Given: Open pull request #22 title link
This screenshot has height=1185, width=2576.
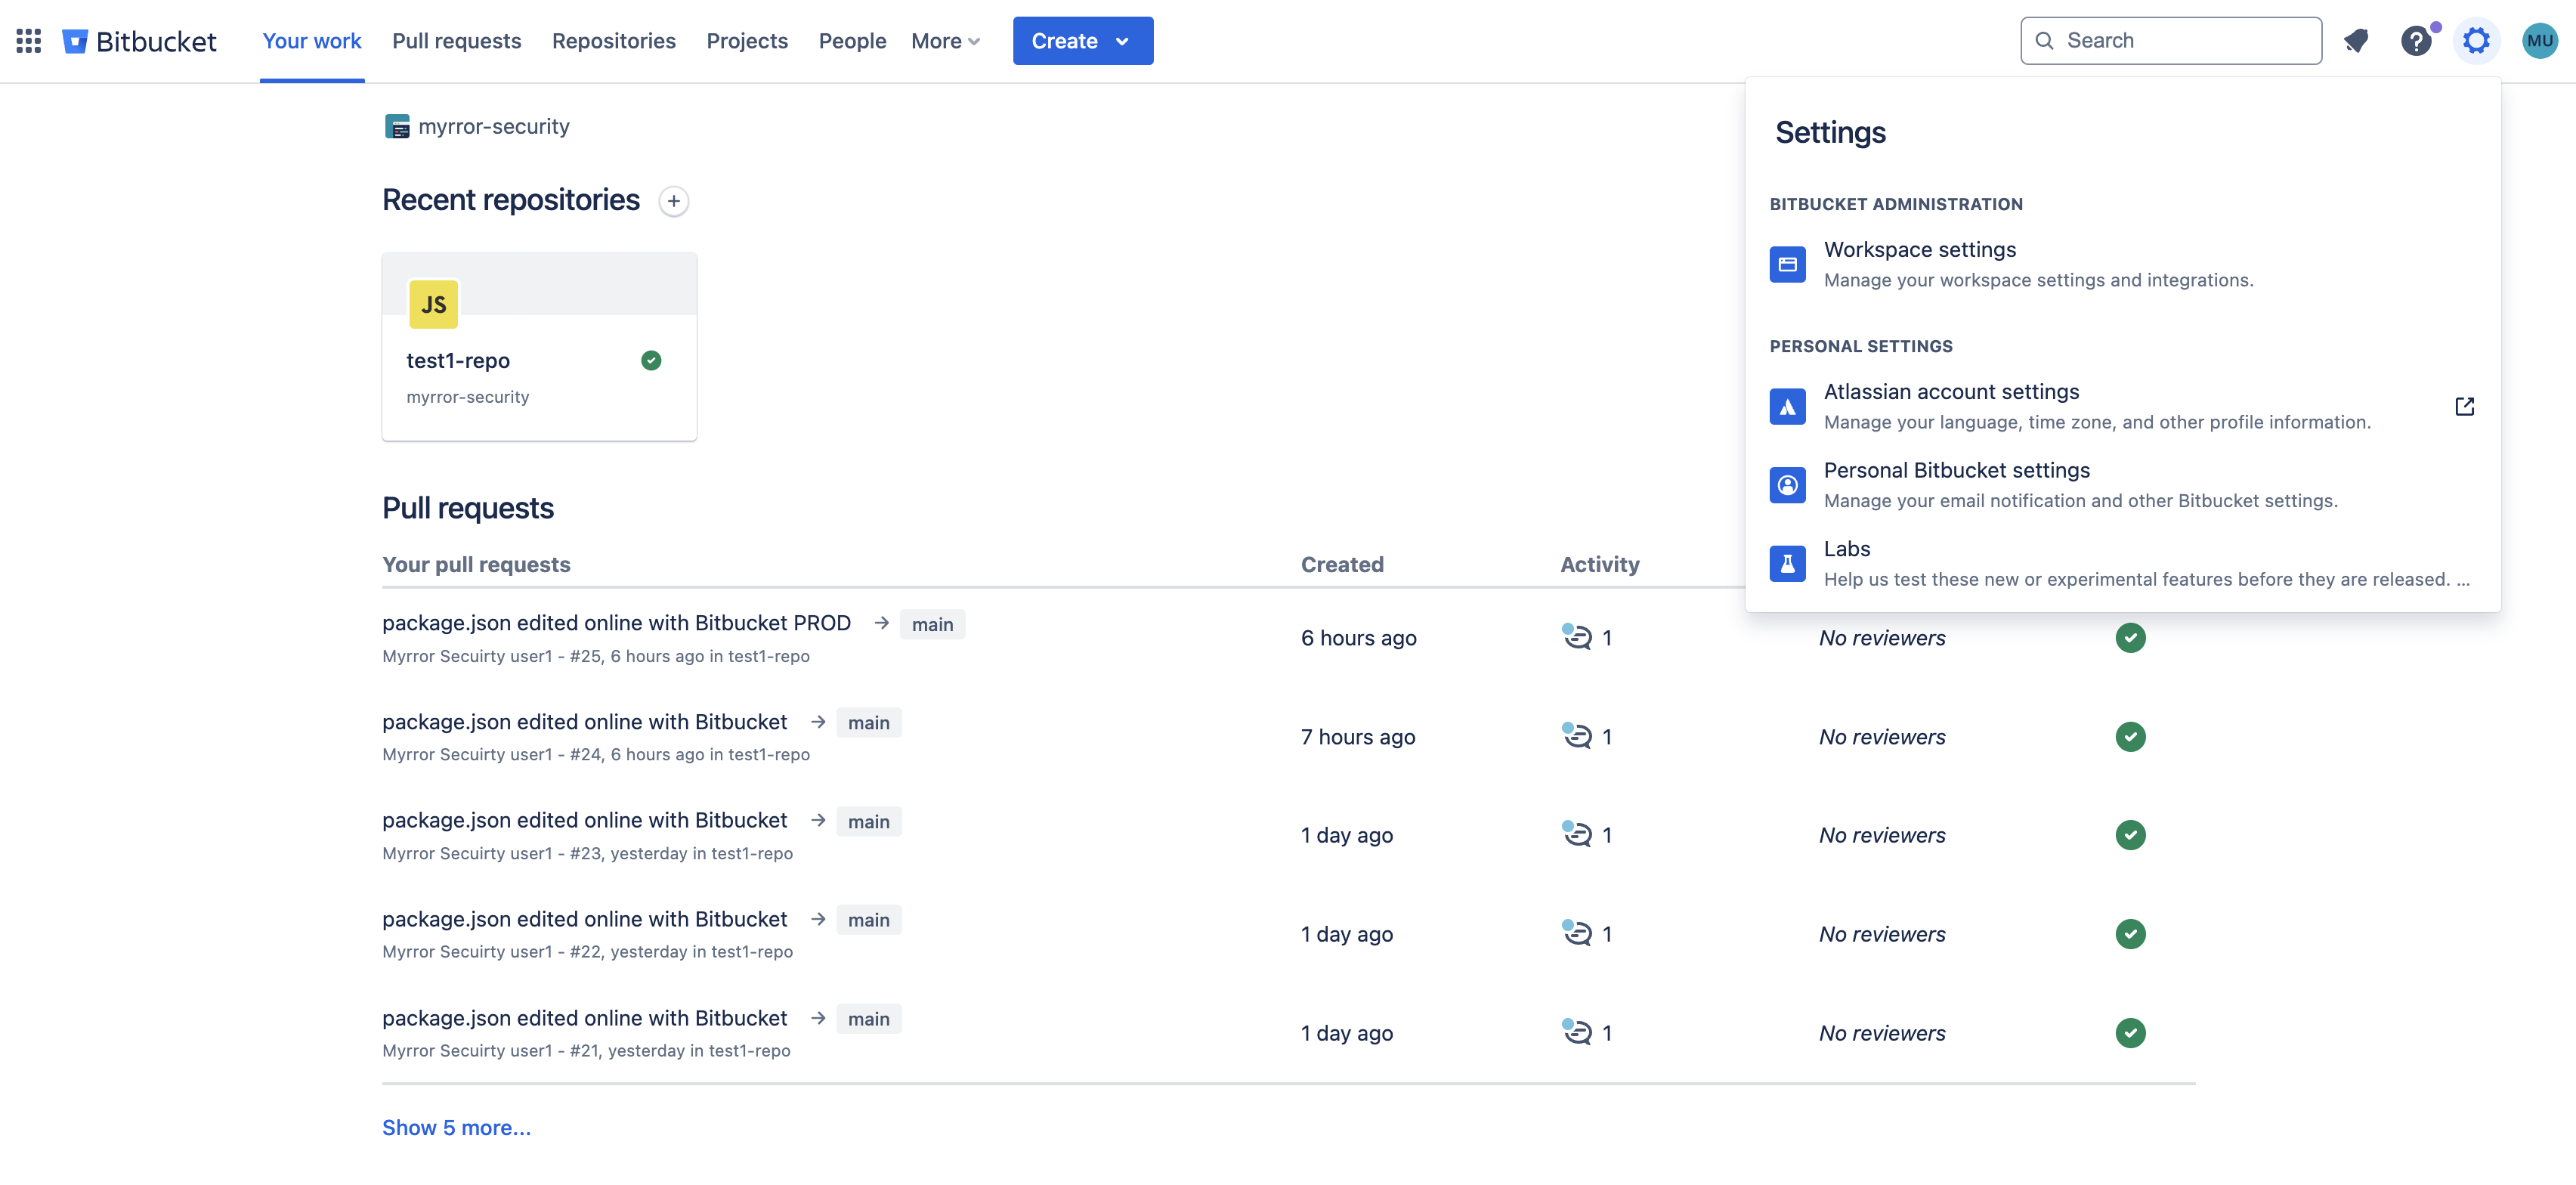Looking at the screenshot, I should 584,918.
